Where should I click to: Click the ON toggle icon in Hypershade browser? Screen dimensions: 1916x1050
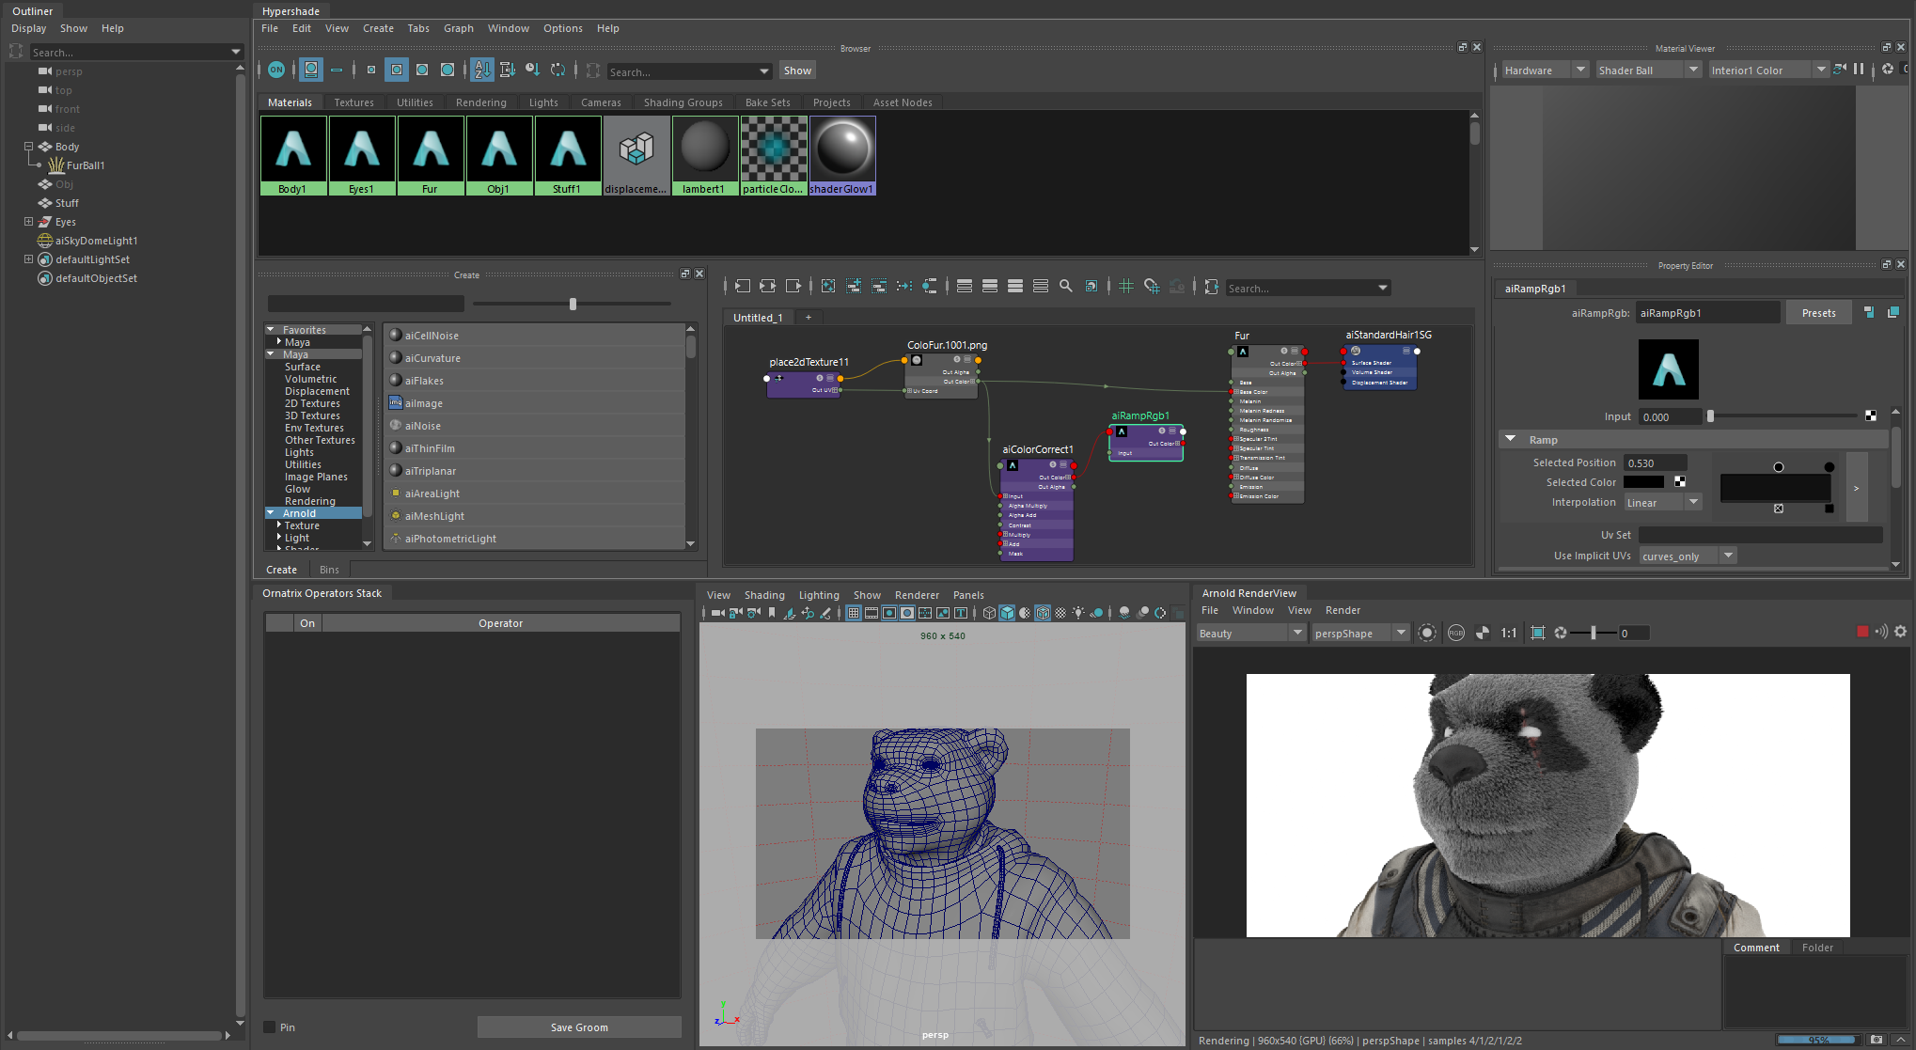point(276,70)
